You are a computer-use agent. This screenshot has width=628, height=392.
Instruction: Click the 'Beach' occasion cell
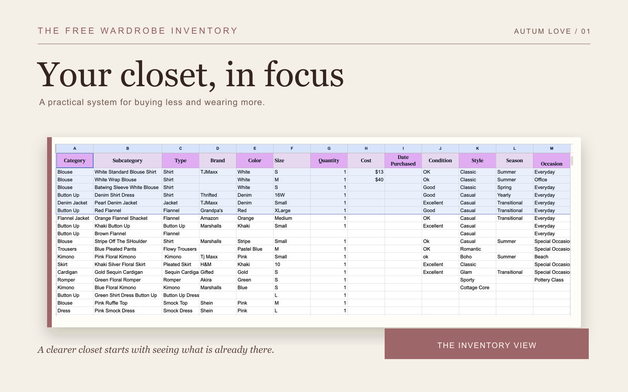pyautogui.click(x=551, y=257)
